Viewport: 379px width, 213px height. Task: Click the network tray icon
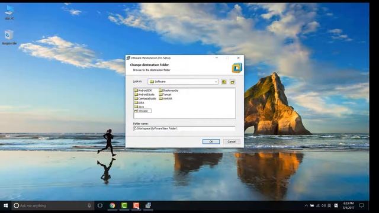point(318,205)
